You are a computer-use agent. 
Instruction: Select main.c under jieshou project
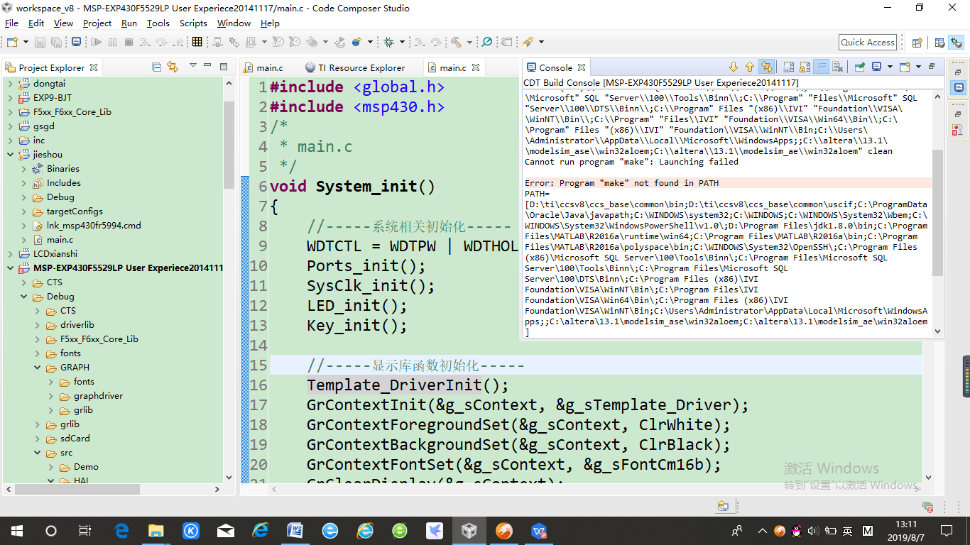(x=60, y=239)
